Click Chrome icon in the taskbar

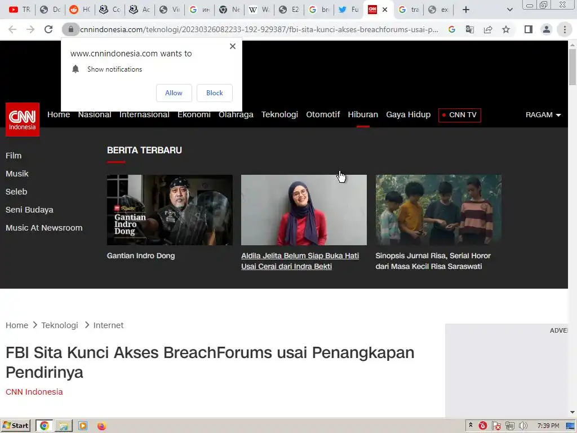pos(44,426)
